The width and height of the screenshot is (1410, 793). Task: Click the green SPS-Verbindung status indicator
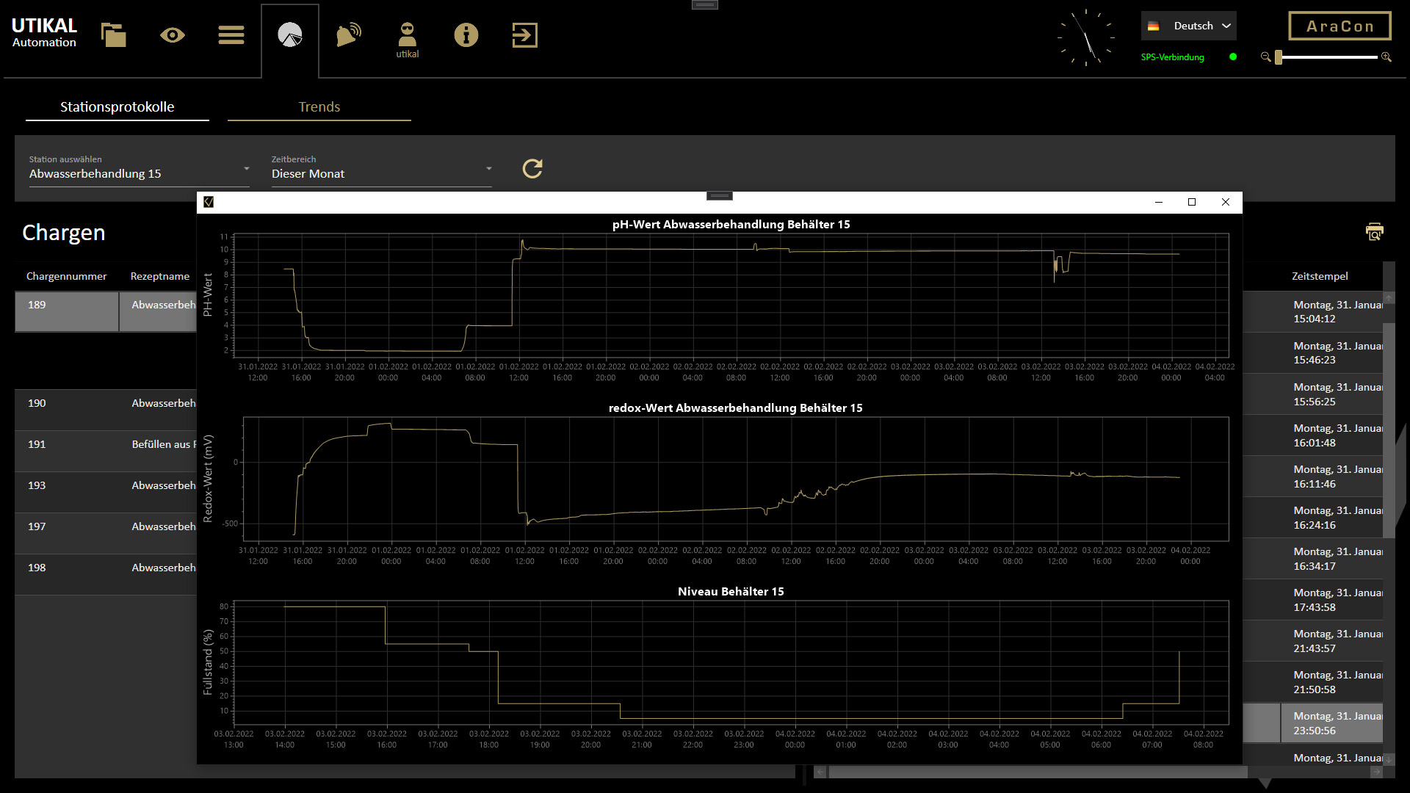1233,57
